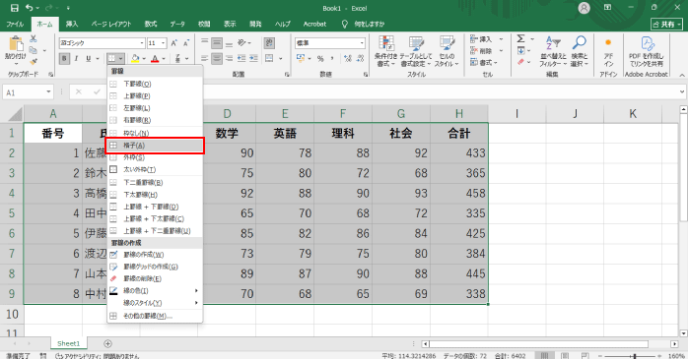Toggle bottom vertical alignment
This screenshot has height=359, width=688.
[229, 43]
